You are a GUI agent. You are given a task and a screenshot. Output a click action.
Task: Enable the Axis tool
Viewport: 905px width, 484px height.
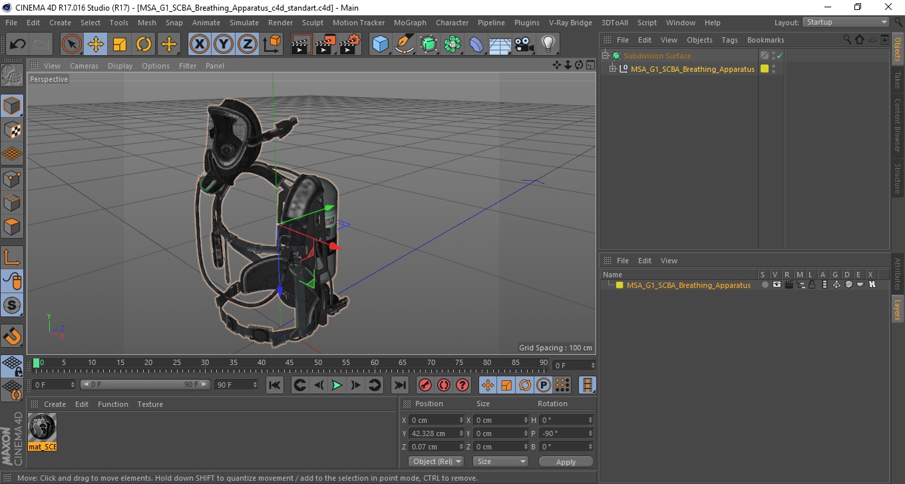(x=12, y=257)
